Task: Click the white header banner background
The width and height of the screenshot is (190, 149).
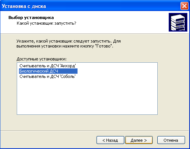Action: pyautogui.click(x=114, y=22)
